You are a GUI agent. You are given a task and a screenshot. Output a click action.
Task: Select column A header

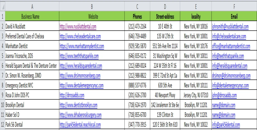pyautogui.click(x=31, y=4)
